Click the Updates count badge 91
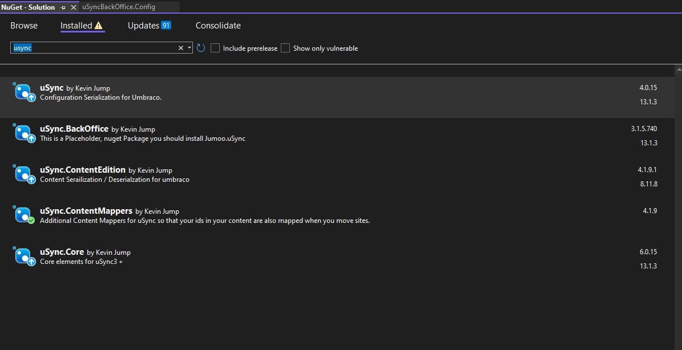The image size is (682, 350). (166, 25)
